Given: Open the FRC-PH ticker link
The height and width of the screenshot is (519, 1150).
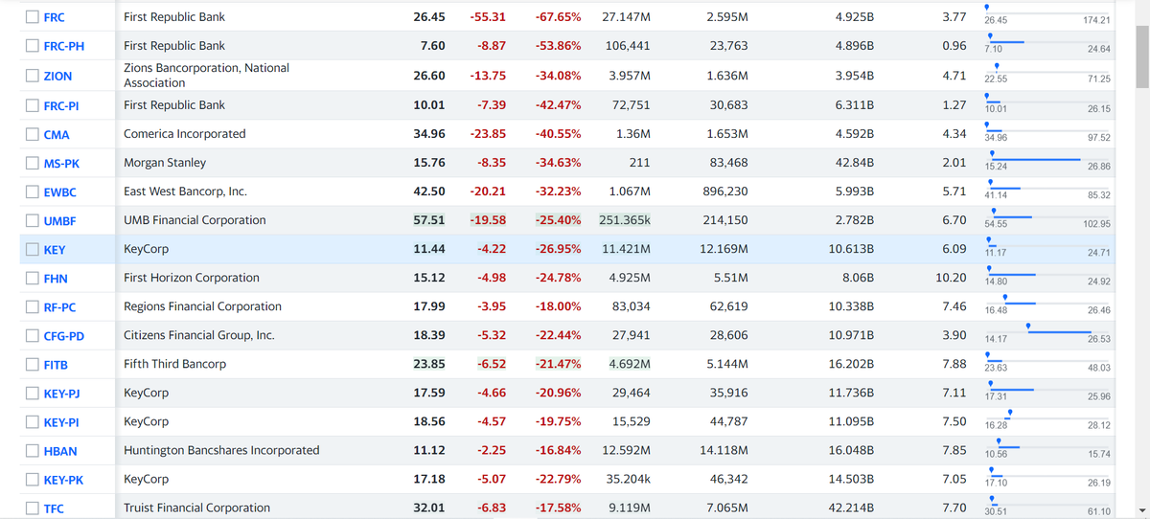Looking at the screenshot, I should pyautogui.click(x=64, y=47).
